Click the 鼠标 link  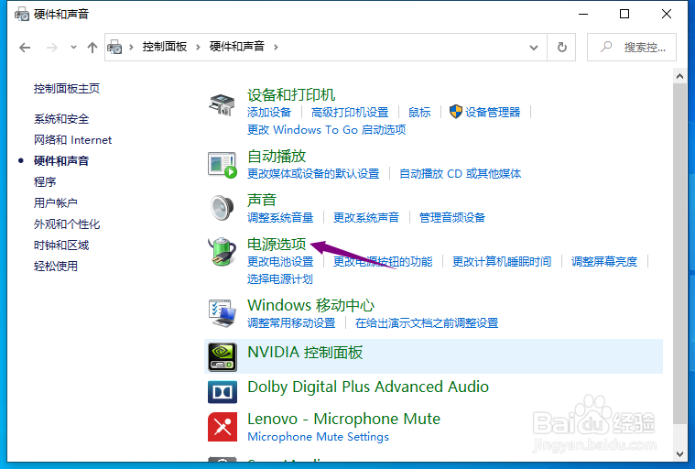(x=419, y=113)
